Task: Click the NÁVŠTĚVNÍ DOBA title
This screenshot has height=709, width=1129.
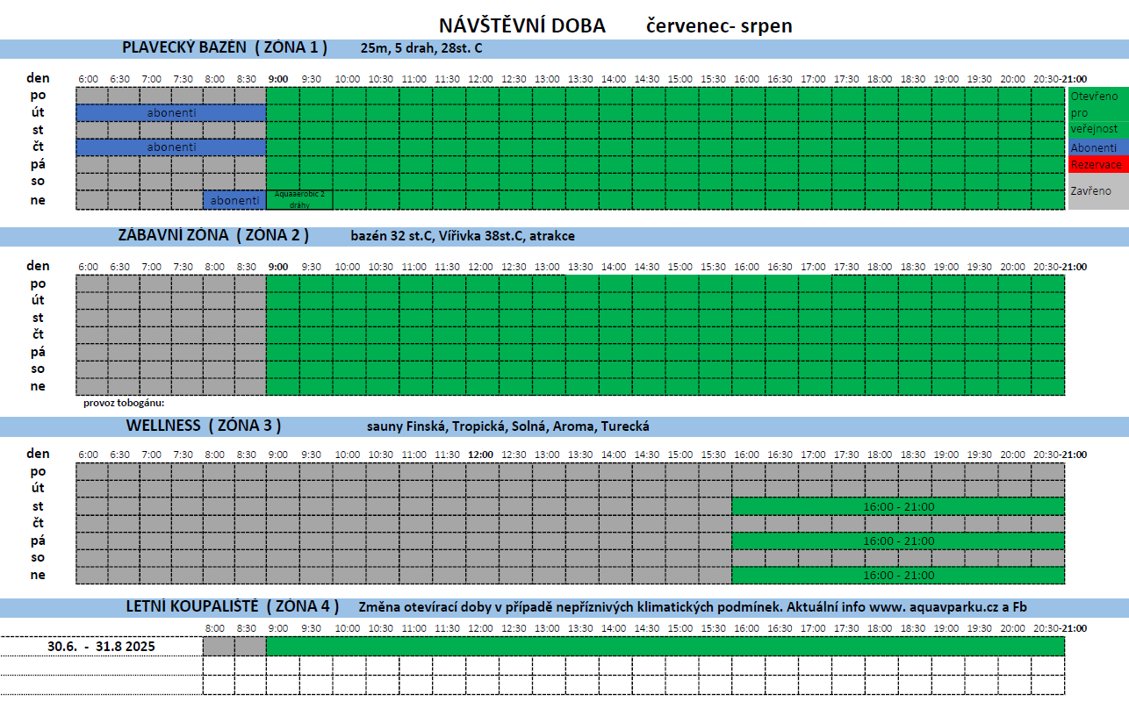Action: tap(522, 25)
